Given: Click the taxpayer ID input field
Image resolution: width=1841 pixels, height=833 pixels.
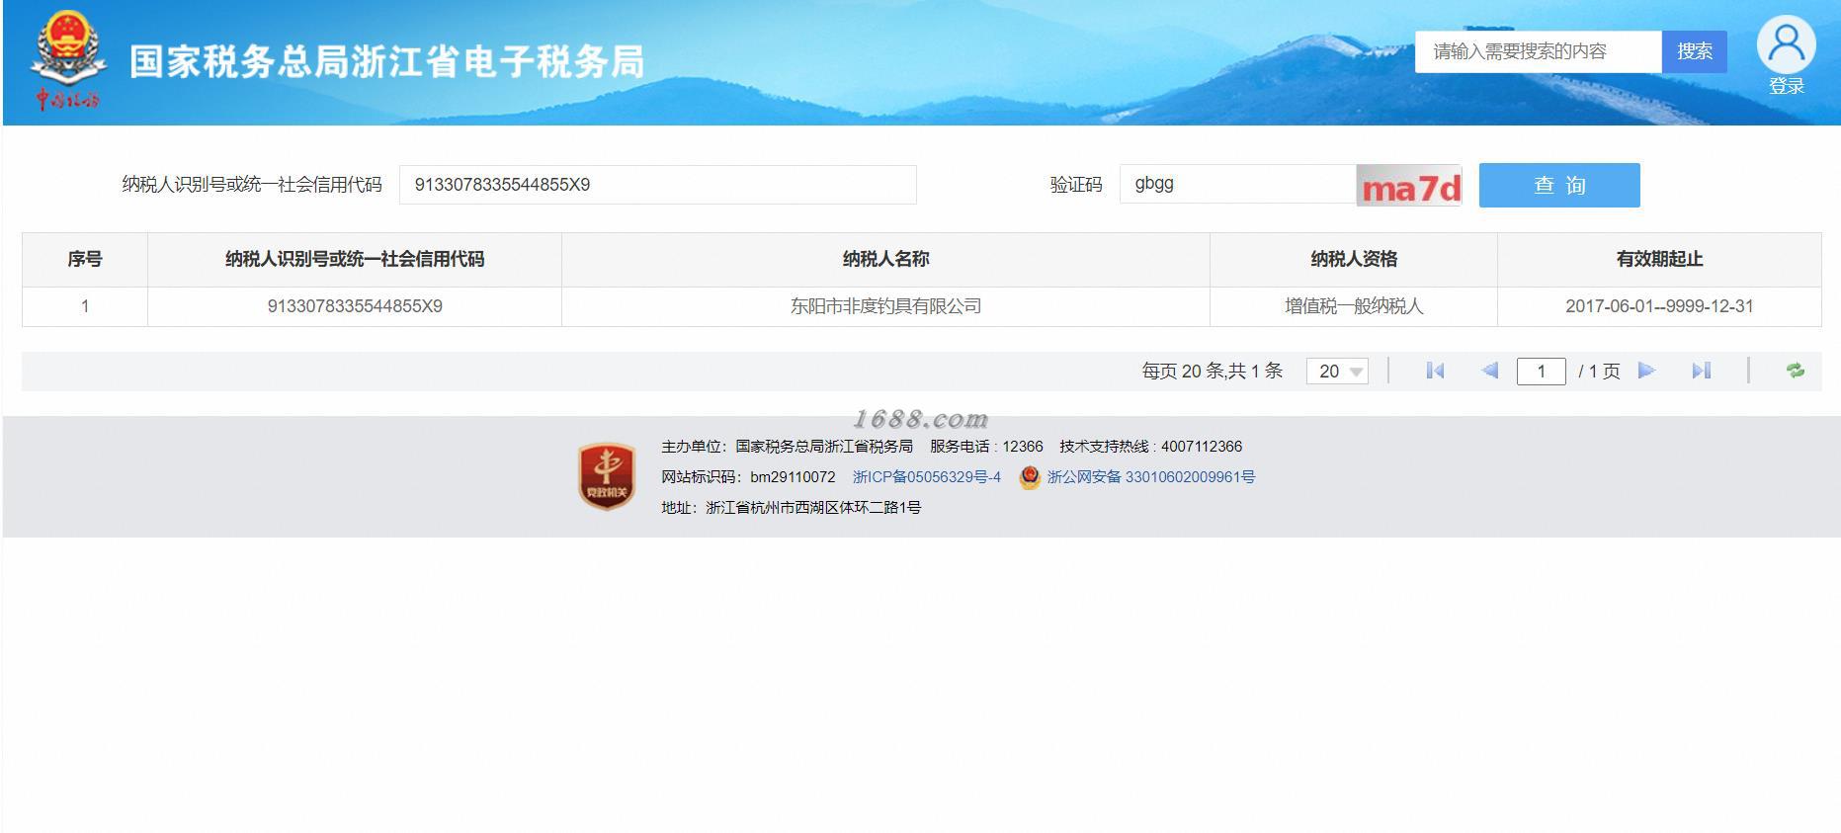Looking at the screenshot, I should tap(657, 185).
